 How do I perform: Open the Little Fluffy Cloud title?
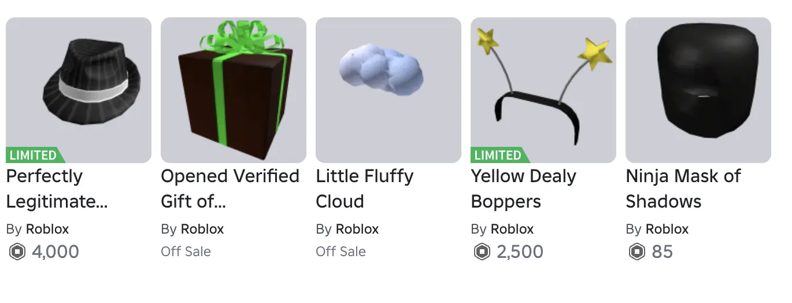(365, 189)
